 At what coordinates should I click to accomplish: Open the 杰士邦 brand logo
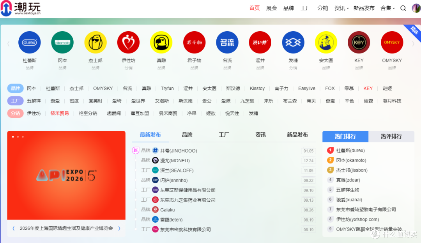96,43
